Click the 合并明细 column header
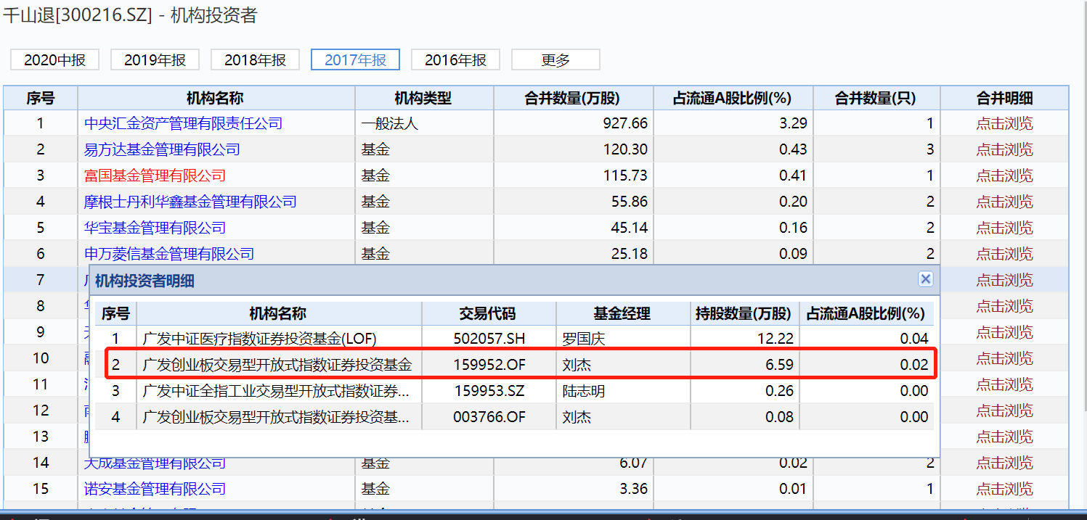 point(1004,98)
